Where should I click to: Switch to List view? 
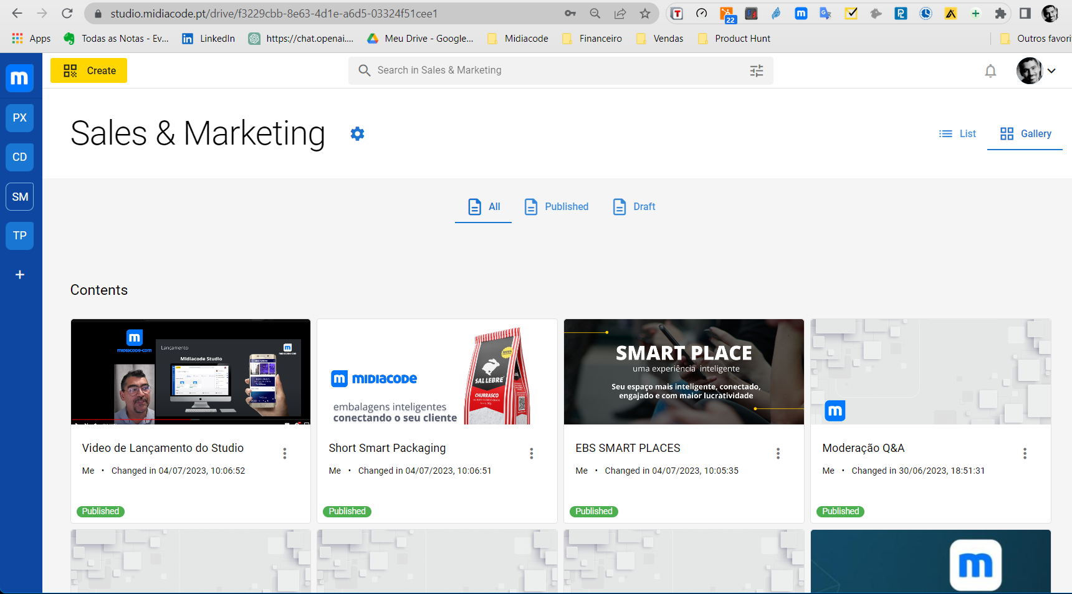pos(957,134)
